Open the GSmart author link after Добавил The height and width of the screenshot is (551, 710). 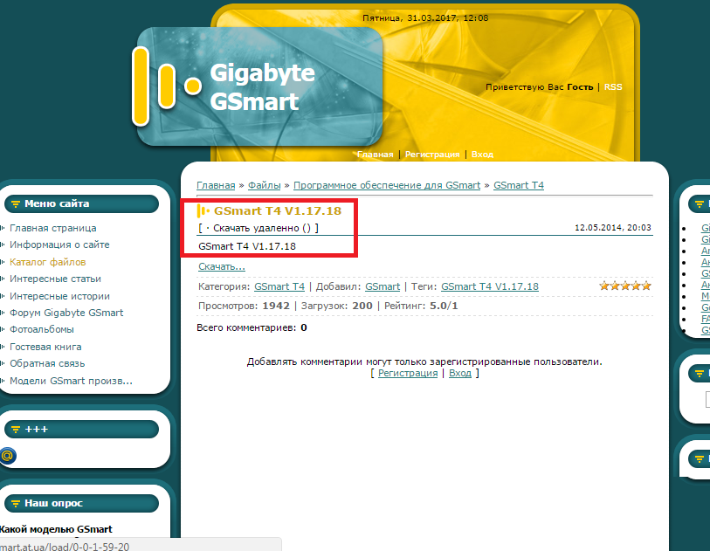click(383, 286)
